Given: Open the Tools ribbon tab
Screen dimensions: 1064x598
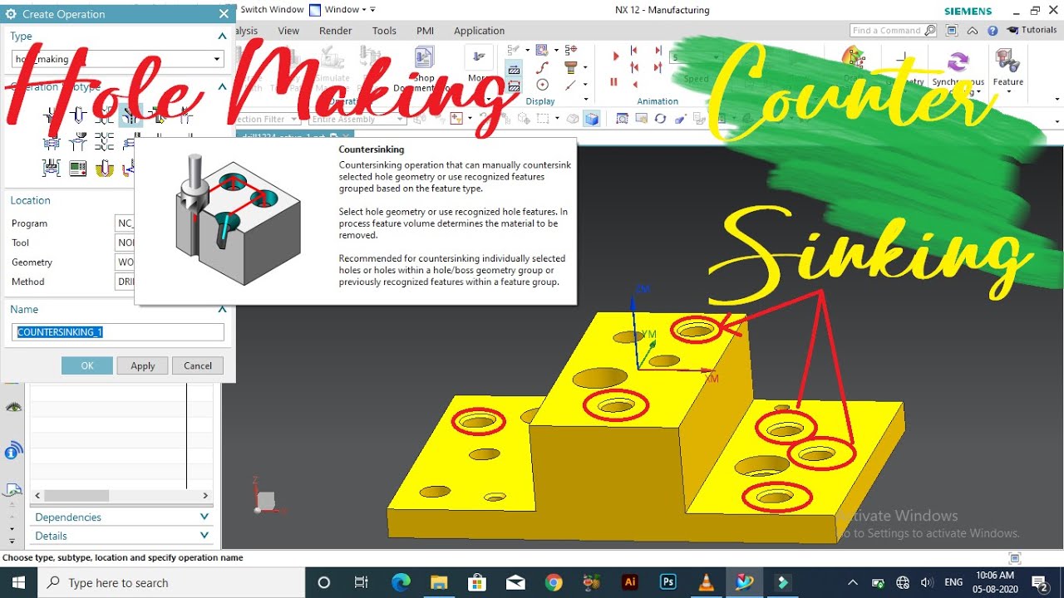Looking at the screenshot, I should (384, 31).
